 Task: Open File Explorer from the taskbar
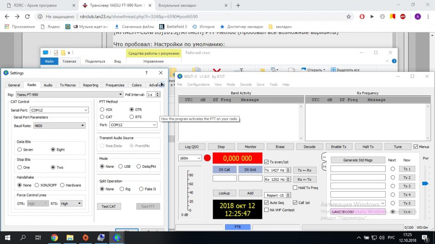point(70,237)
